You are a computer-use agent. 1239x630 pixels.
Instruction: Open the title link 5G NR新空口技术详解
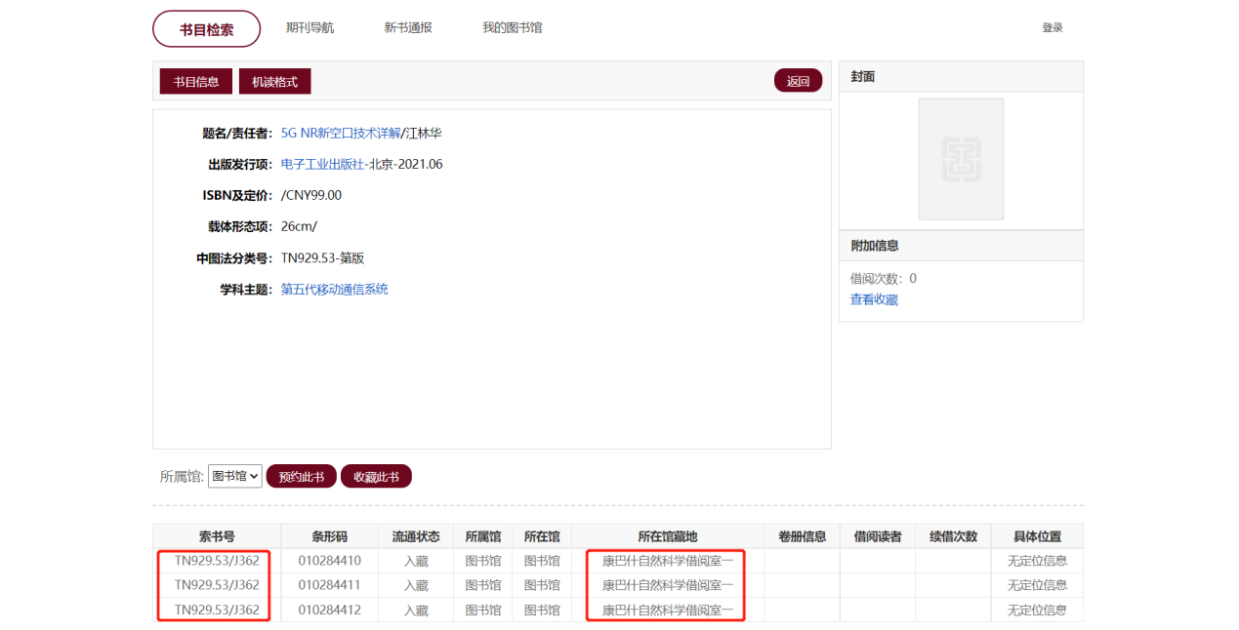tap(340, 133)
